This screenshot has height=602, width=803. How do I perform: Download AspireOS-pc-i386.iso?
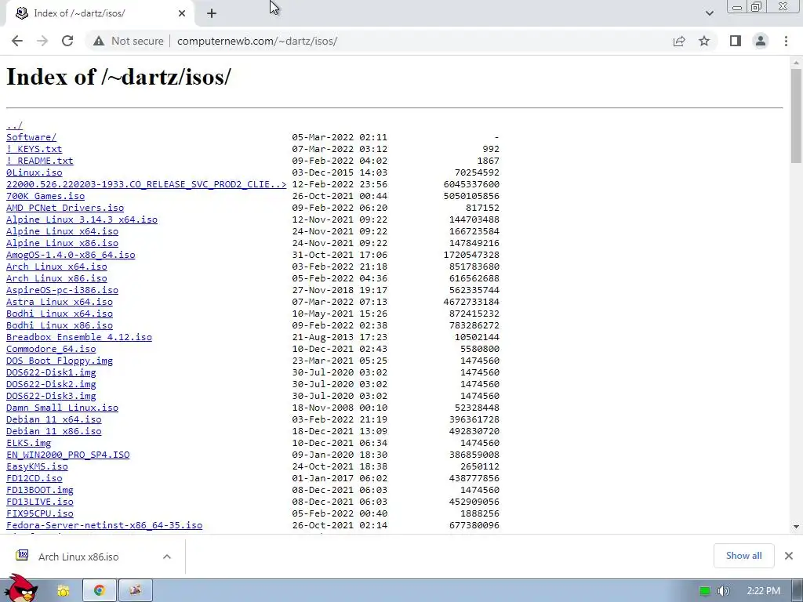[x=62, y=290]
